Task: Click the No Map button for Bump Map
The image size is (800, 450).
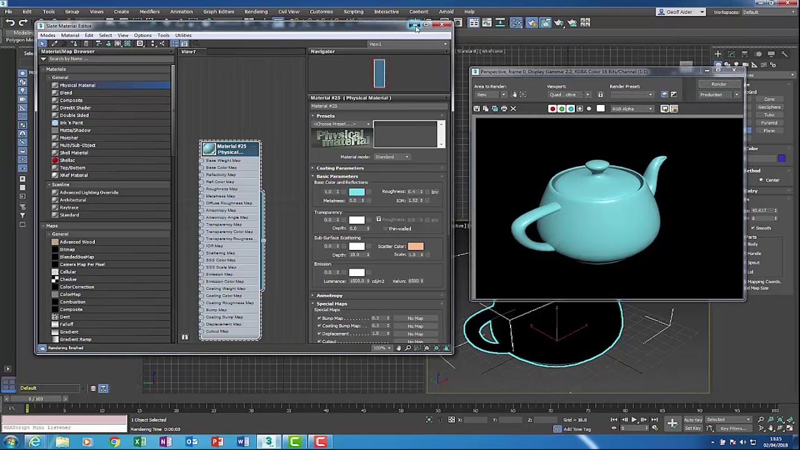Action: [x=415, y=318]
